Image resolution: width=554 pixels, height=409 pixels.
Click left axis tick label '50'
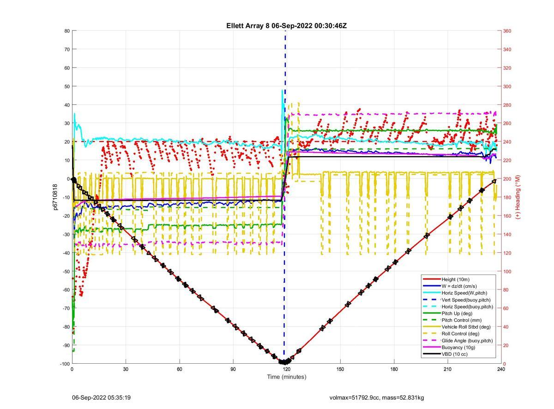(67, 86)
